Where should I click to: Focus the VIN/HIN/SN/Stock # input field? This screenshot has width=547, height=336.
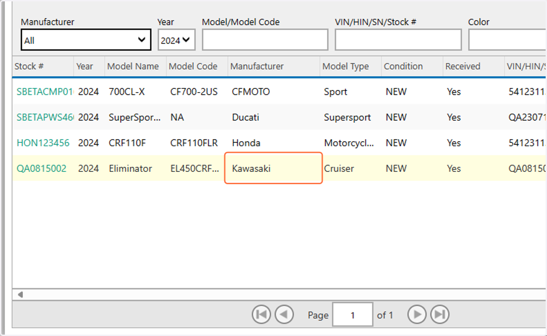(x=398, y=40)
